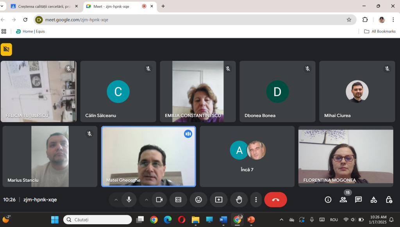The height and width of the screenshot is (227, 400).
Task: Click the Present now screen share button
Action: click(x=219, y=200)
